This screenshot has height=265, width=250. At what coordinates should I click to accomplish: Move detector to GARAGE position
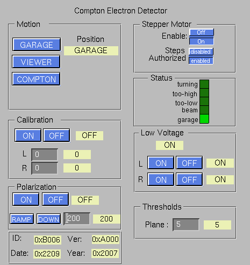click(x=37, y=45)
